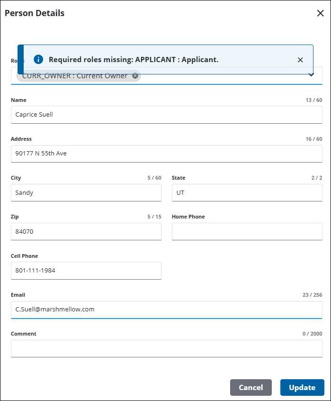Screen dimensions: 331x401
Task: Focus the empty Comment field
Action: click(x=167, y=348)
